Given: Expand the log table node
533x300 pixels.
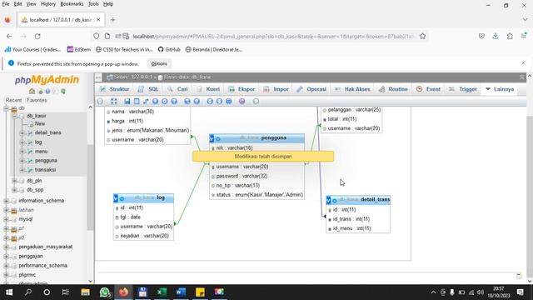Looking at the screenshot, I should [x=22, y=142].
